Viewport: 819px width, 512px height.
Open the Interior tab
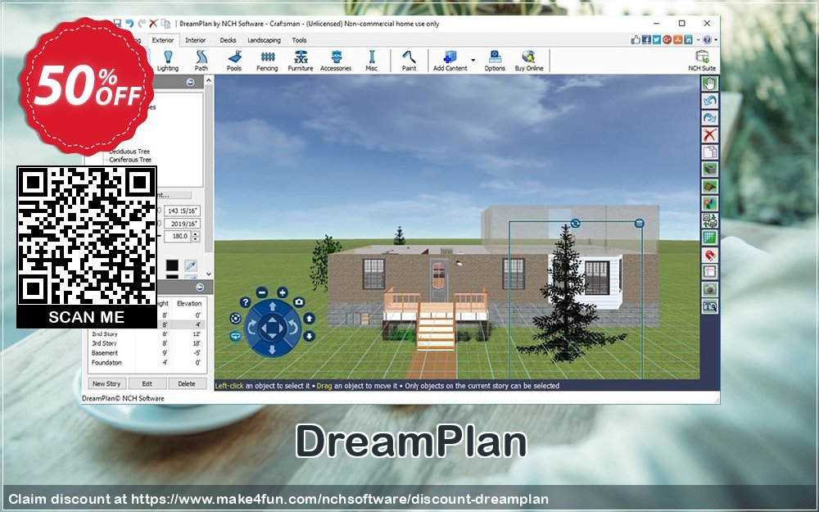[x=196, y=40]
